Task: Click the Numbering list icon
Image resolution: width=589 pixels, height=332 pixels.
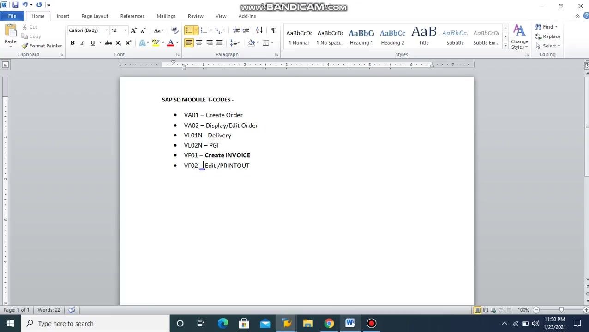Action: point(204,30)
